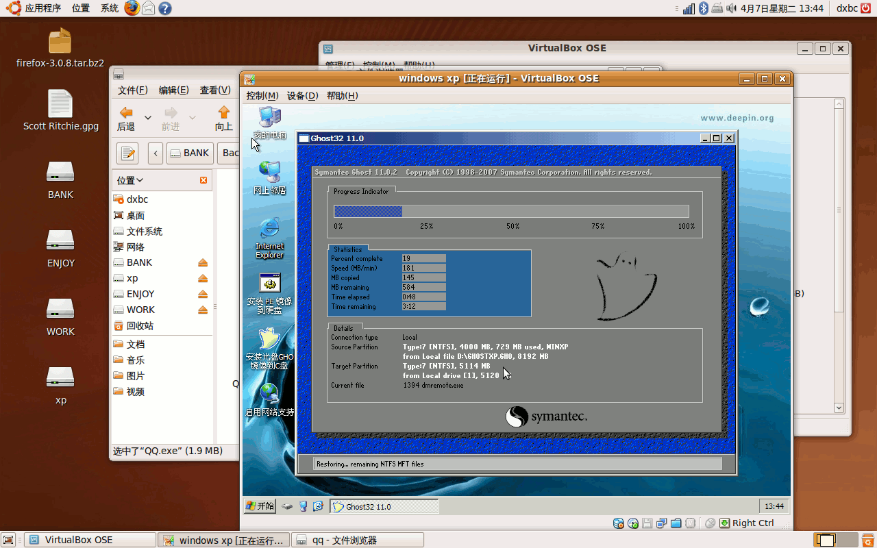Screen dimensions: 877x548
Task: Click the user name dxbc in top panel
Action: [x=847, y=8]
